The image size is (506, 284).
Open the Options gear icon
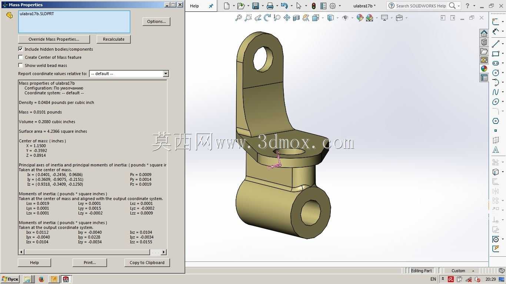(333, 6)
